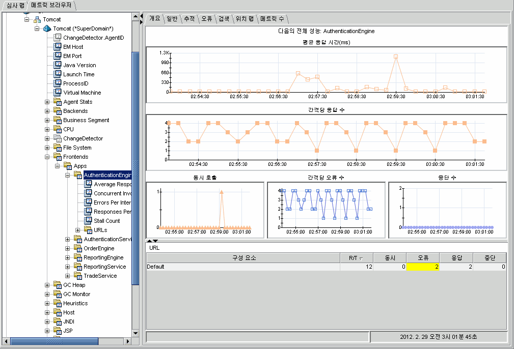514x349 pixels.
Task: Click the ChangeDetector.AgentID document icon
Action: [x=58, y=38]
